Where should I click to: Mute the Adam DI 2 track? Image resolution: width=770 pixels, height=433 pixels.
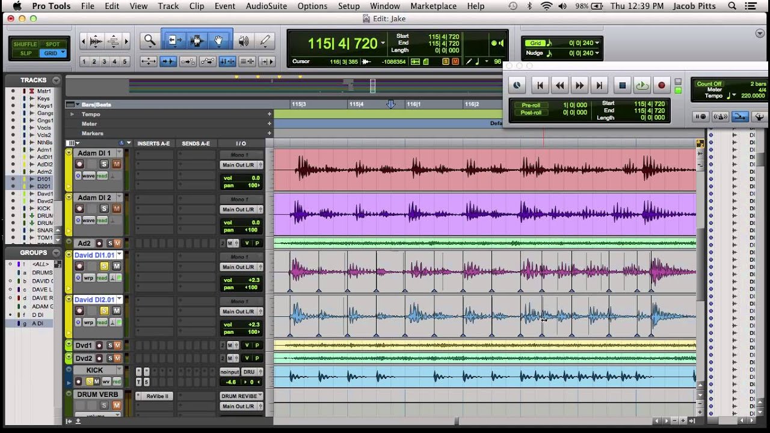[116, 209]
